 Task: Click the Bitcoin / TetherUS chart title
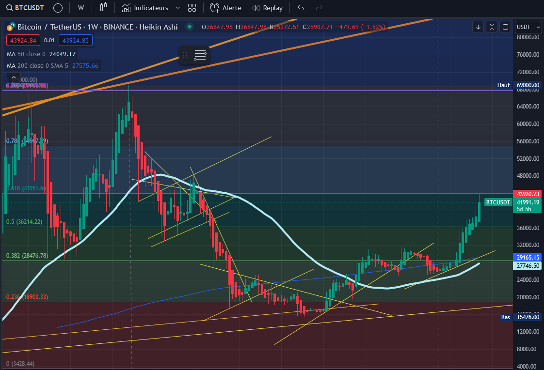(97, 27)
